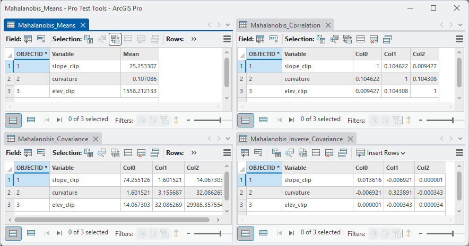Toggle Show all records in Mahalanobis_Correlation footer
The height and width of the screenshot is (246, 469).
(246, 120)
